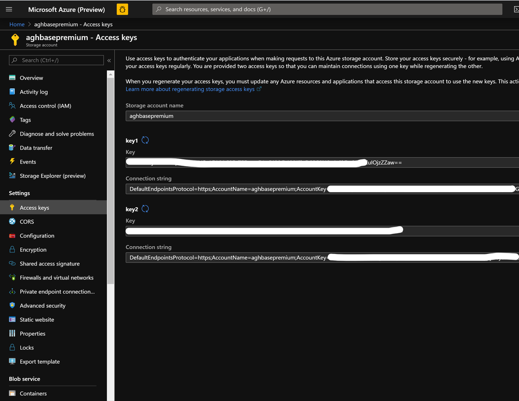Regenerate key2 with refresh icon

[x=145, y=209]
